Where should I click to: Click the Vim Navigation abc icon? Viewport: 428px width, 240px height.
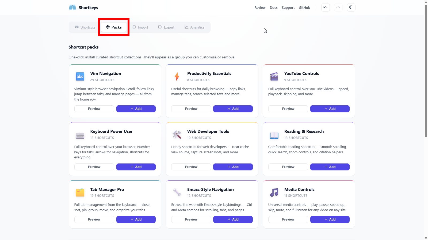point(80,77)
